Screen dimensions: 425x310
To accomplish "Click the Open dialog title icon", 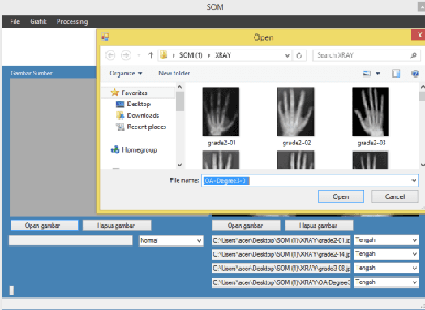I will [x=105, y=37].
